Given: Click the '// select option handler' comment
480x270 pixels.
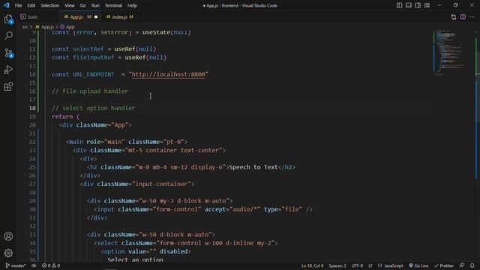Looking at the screenshot, I should [x=93, y=108].
